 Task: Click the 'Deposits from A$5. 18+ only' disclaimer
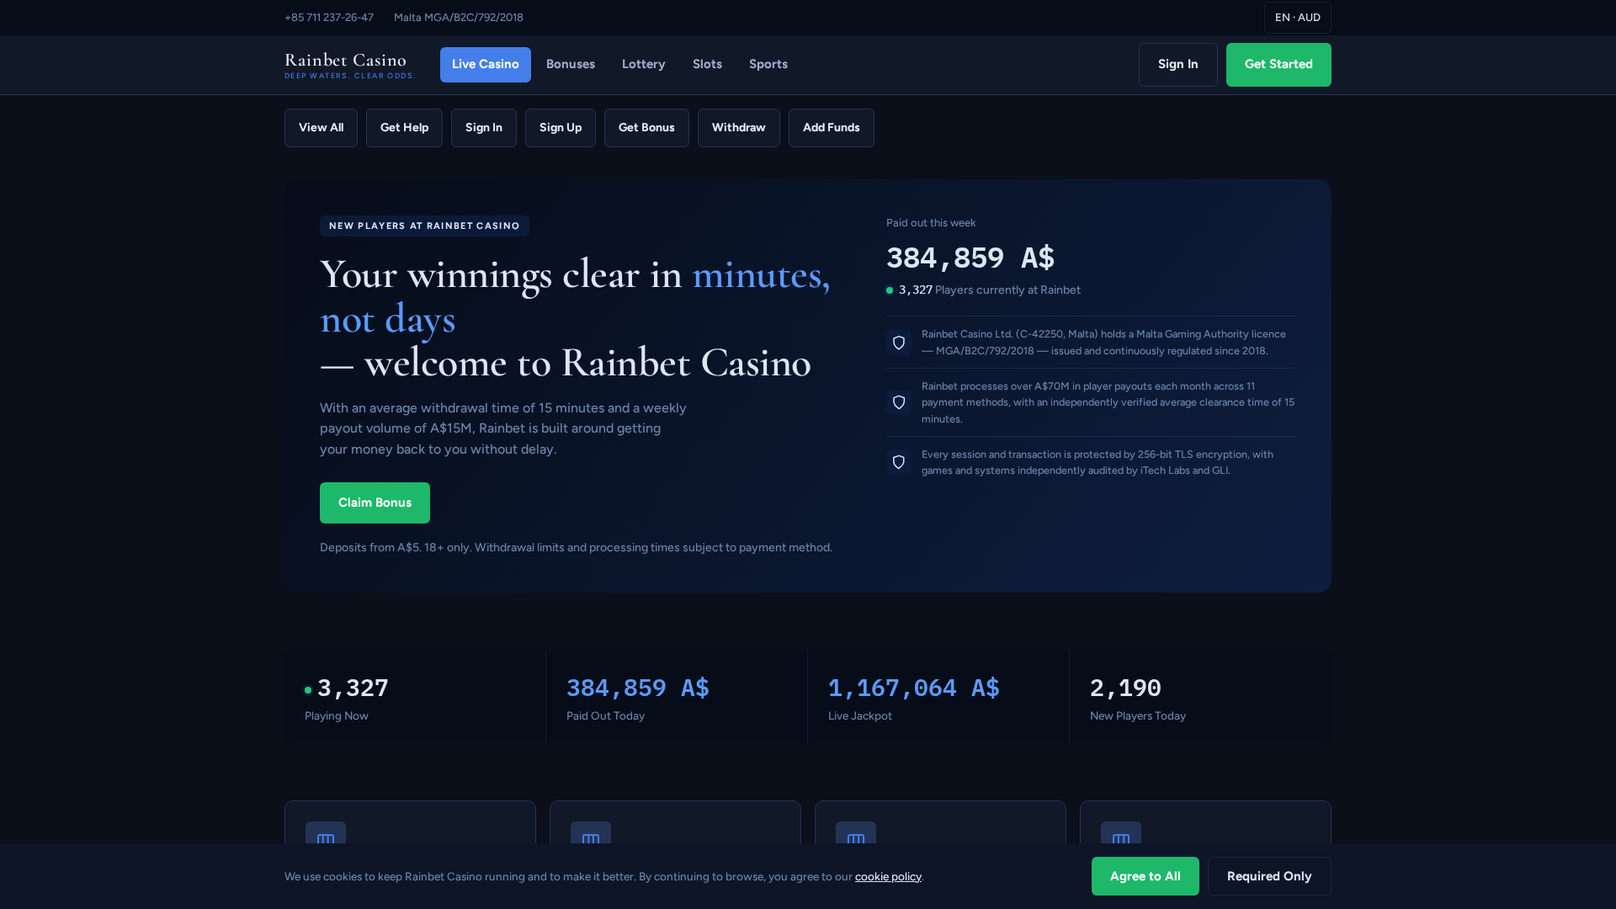click(x=576, y=548)
